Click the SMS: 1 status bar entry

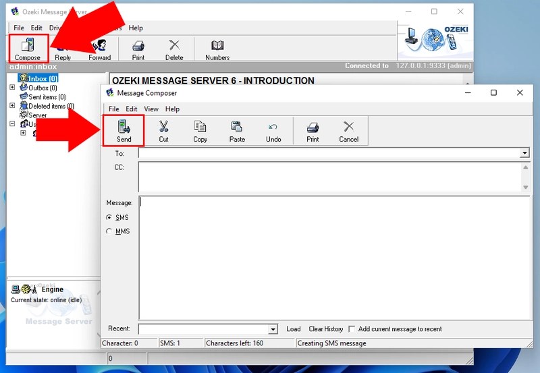pos(170,343)
